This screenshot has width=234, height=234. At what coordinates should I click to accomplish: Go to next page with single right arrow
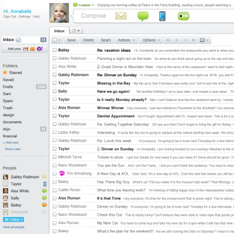[185, 40]
